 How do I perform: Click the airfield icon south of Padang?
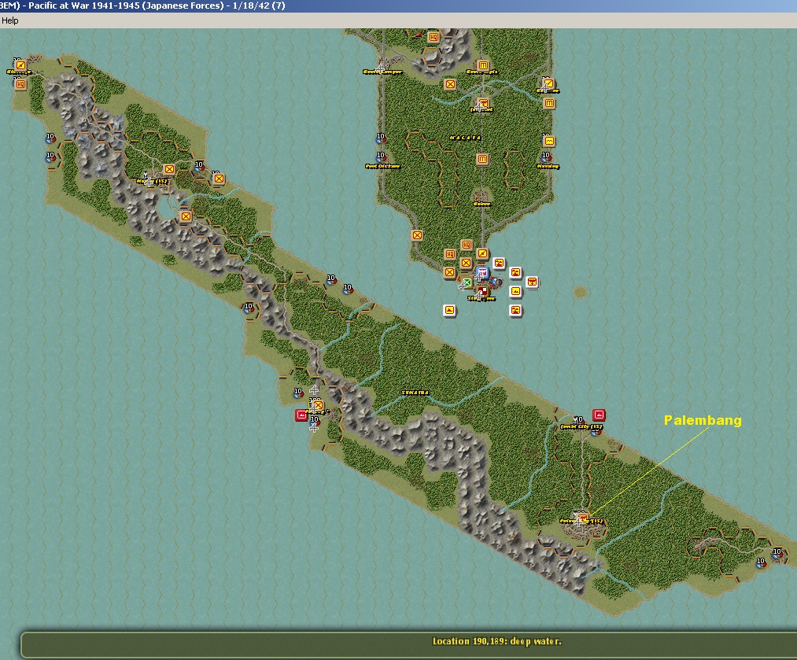point(314,428)
